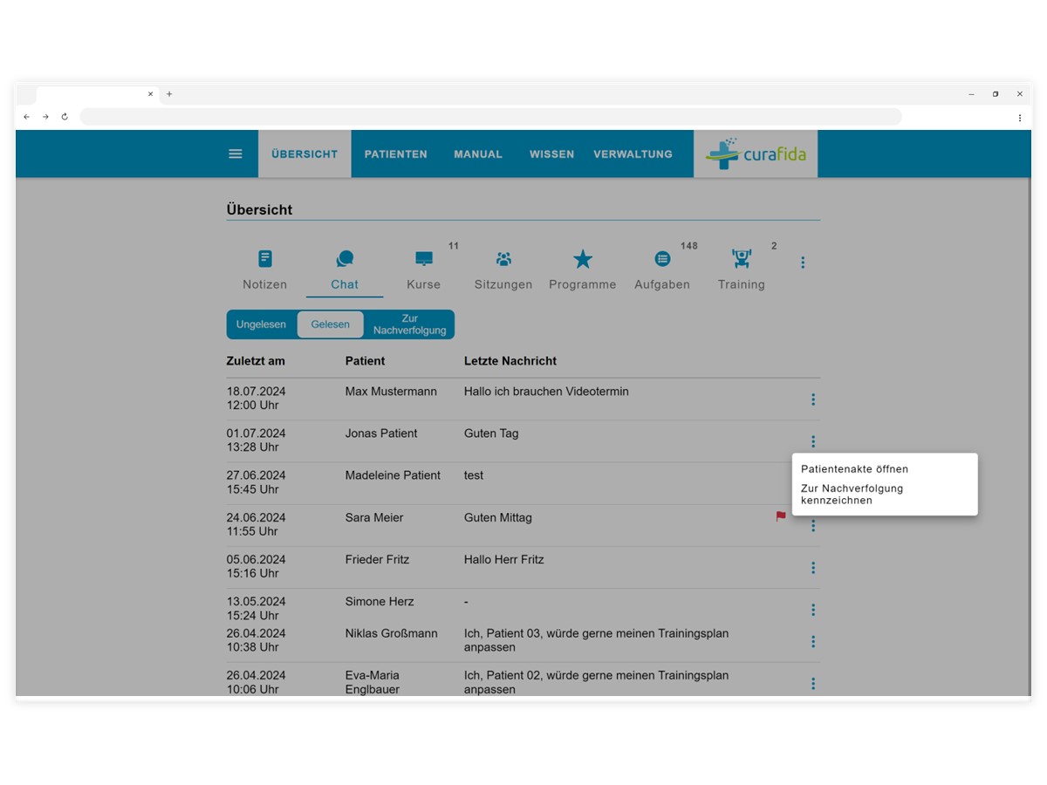
Task: Click message 'Hallo ich brauchen Videotermin'
Action: 546,392
